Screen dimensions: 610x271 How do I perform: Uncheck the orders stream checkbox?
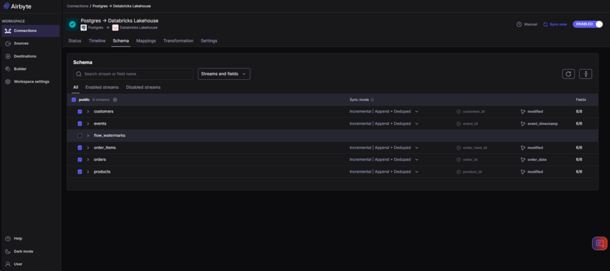(80, 160)
